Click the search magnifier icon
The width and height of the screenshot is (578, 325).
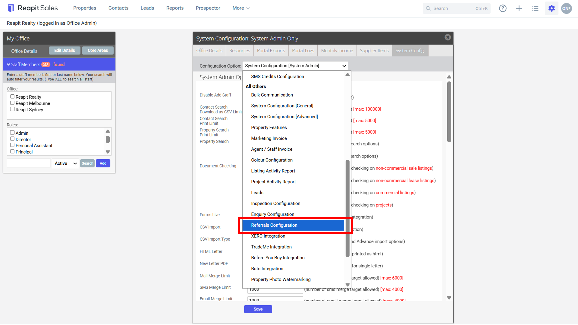[x=428, y=8]
